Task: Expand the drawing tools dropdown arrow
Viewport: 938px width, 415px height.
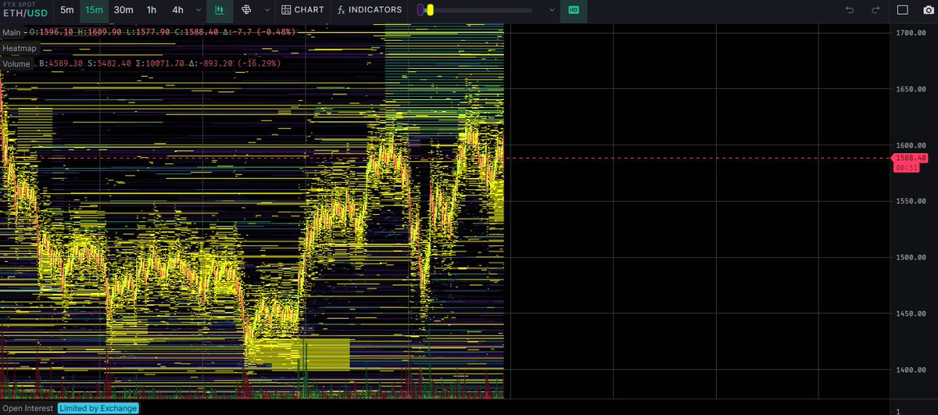Action: click(x=267, y=10)
